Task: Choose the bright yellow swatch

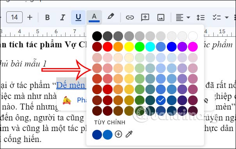Action: pyautogui.click(x=129, y=47)
